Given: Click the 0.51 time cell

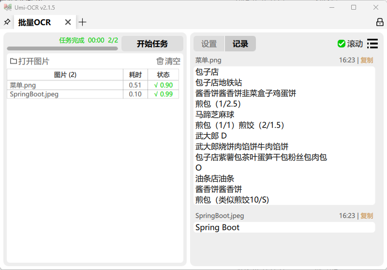Looking at the screenshot, I should coord(135,85).
